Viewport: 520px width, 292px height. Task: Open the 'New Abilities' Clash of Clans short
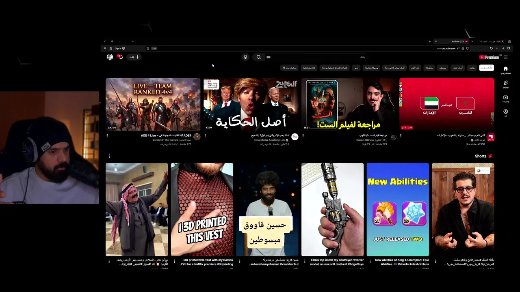pos(398,210)
